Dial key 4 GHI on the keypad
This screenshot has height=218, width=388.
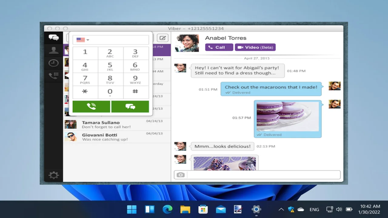[x=85, y=66]
